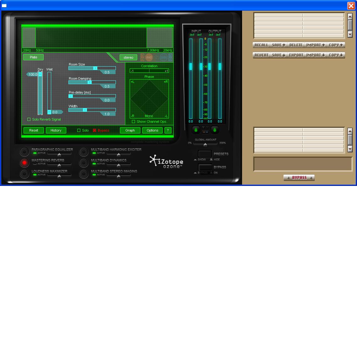Click the up arrow of upper list scrollbar
This screenshot has width=357, height=347.
point(350,17)
